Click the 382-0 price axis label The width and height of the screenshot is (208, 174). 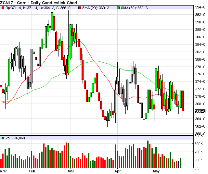[200, 52]
